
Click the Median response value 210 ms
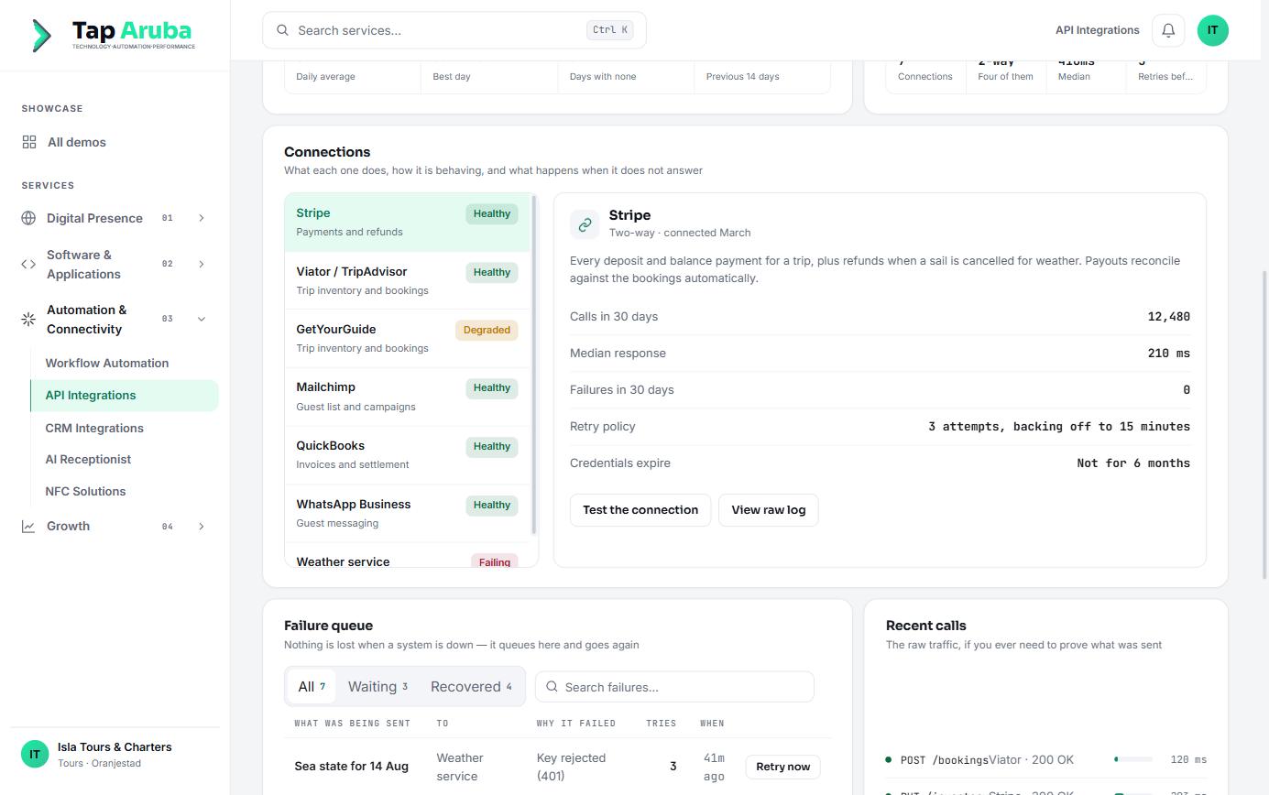[x=1169, y=354]
